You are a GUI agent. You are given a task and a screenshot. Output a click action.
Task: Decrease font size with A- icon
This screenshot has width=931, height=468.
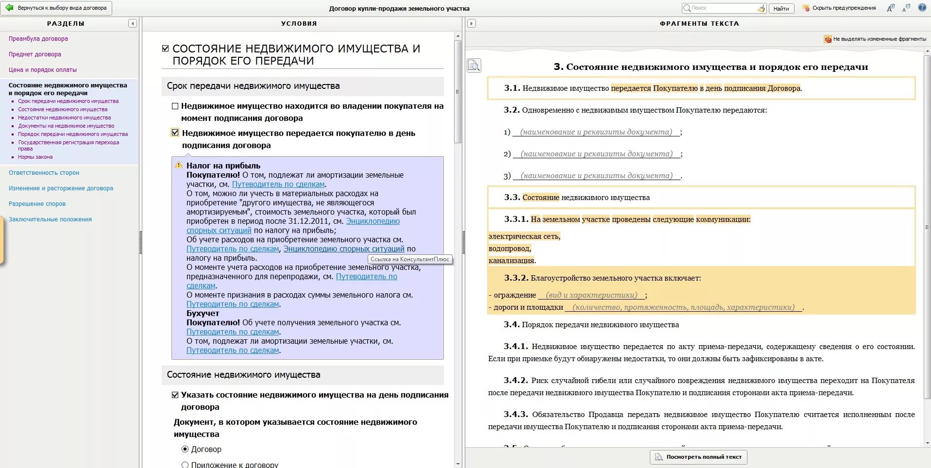click(x=906, y=8)
